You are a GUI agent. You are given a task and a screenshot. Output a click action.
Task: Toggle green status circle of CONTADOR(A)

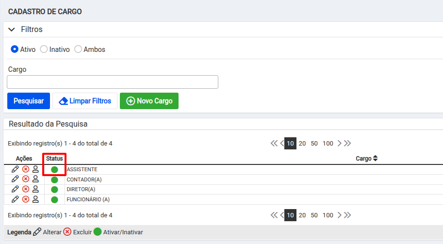pyautogui.click(x=54, y=179)
